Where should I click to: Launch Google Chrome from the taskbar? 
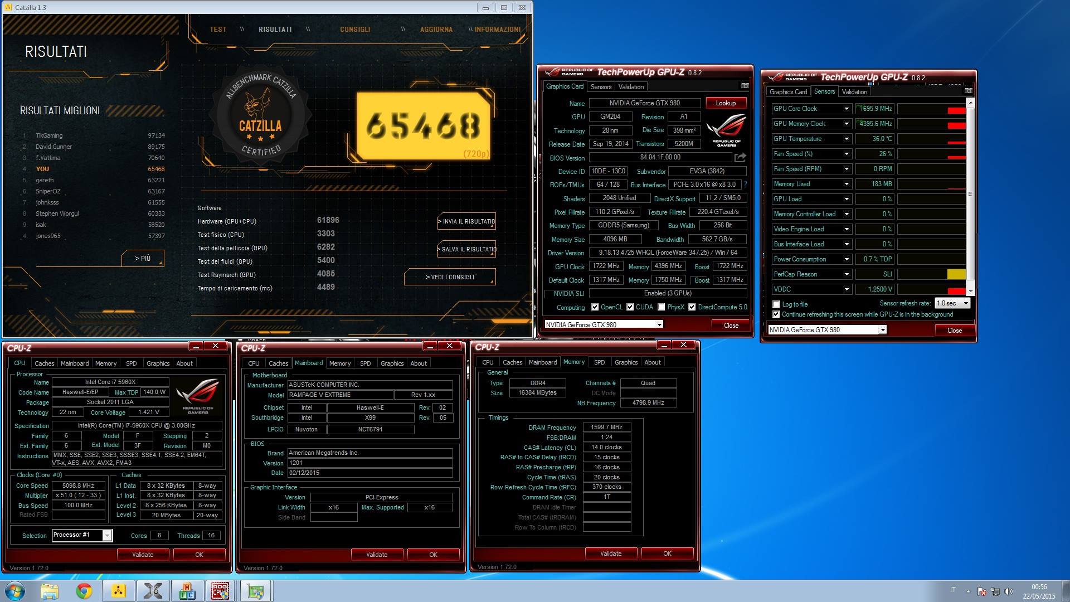click(84, 591)
